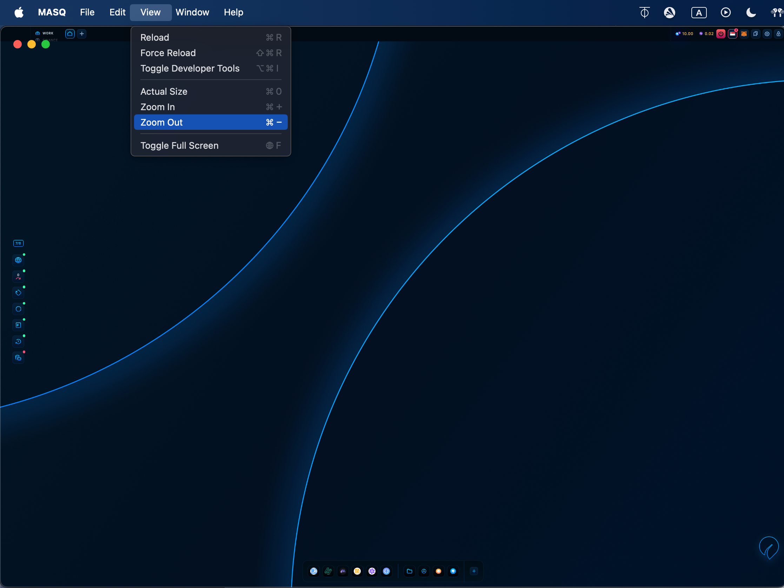Click the MASQ app menu
Image resolution: width=784 pixels, height=588 pixels.
pyautogui.click(x=52, y=12)
